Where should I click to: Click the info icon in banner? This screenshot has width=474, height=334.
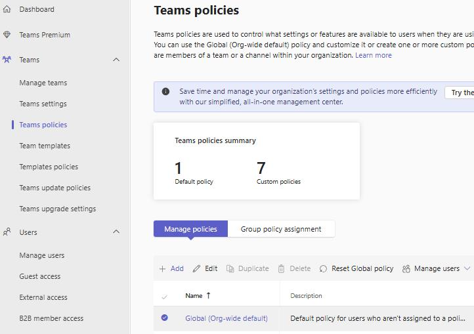coord(165,91)
